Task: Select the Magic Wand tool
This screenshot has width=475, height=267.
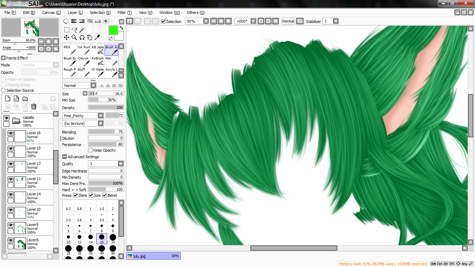Action: pyautogui.click(x=82, y=30)
